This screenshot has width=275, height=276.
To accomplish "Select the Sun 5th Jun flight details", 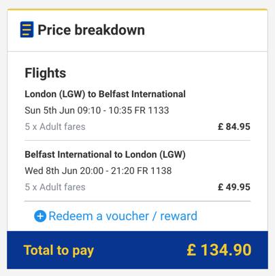I will [97, 110].
